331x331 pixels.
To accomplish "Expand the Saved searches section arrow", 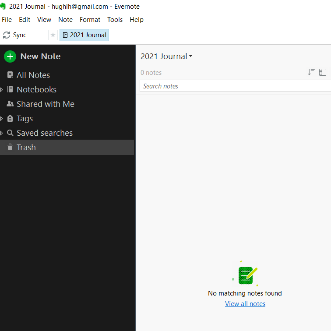I will pos(2,133).
